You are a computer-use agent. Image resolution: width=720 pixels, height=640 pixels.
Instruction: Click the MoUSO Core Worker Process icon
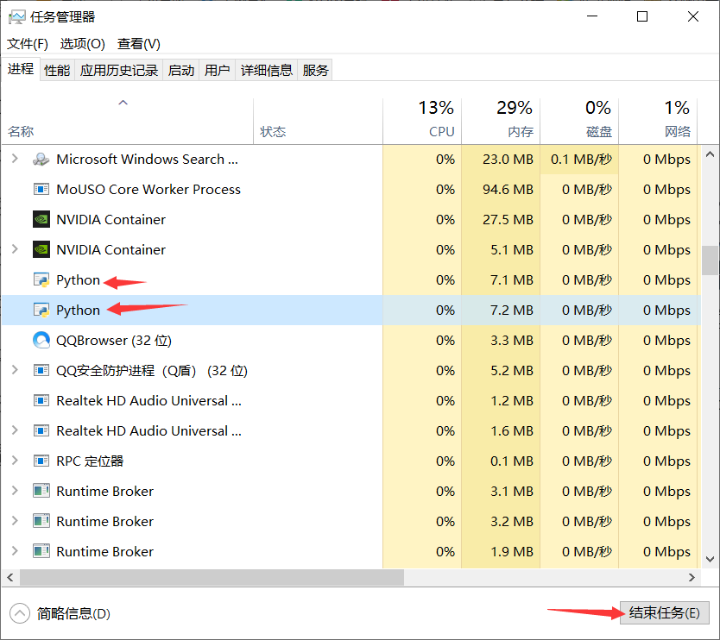click(41, 189)
